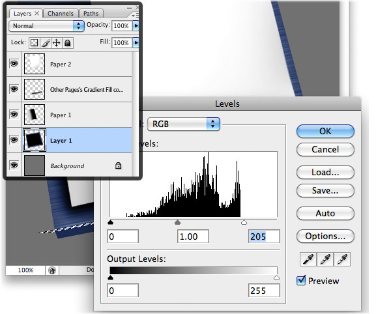Viewport: 391px width, 314px height.
Task: Open the Normal blend mode dropdown
Action: (x=46, y=25)
